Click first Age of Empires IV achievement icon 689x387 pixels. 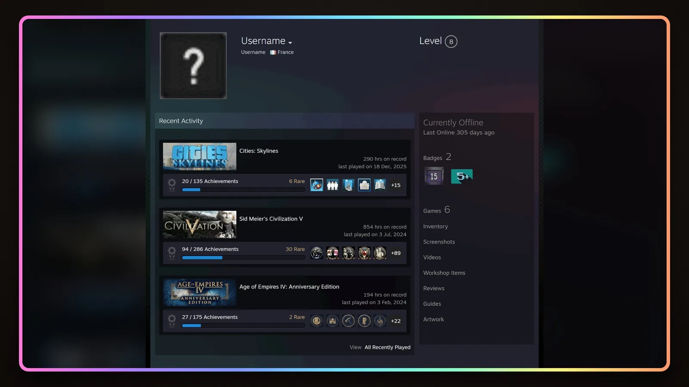(317, 321)
